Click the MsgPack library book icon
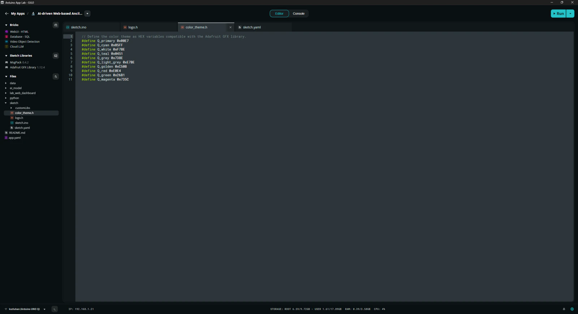Screen dimensions: 578x314 [x=7, y=62]
